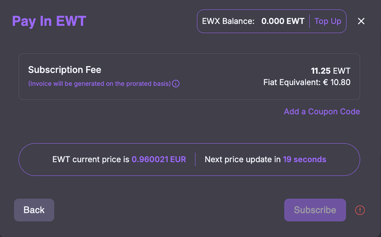Click the red warning icon near Subscribe
Viewport: 381px width, 237px height.
point(360,210)
